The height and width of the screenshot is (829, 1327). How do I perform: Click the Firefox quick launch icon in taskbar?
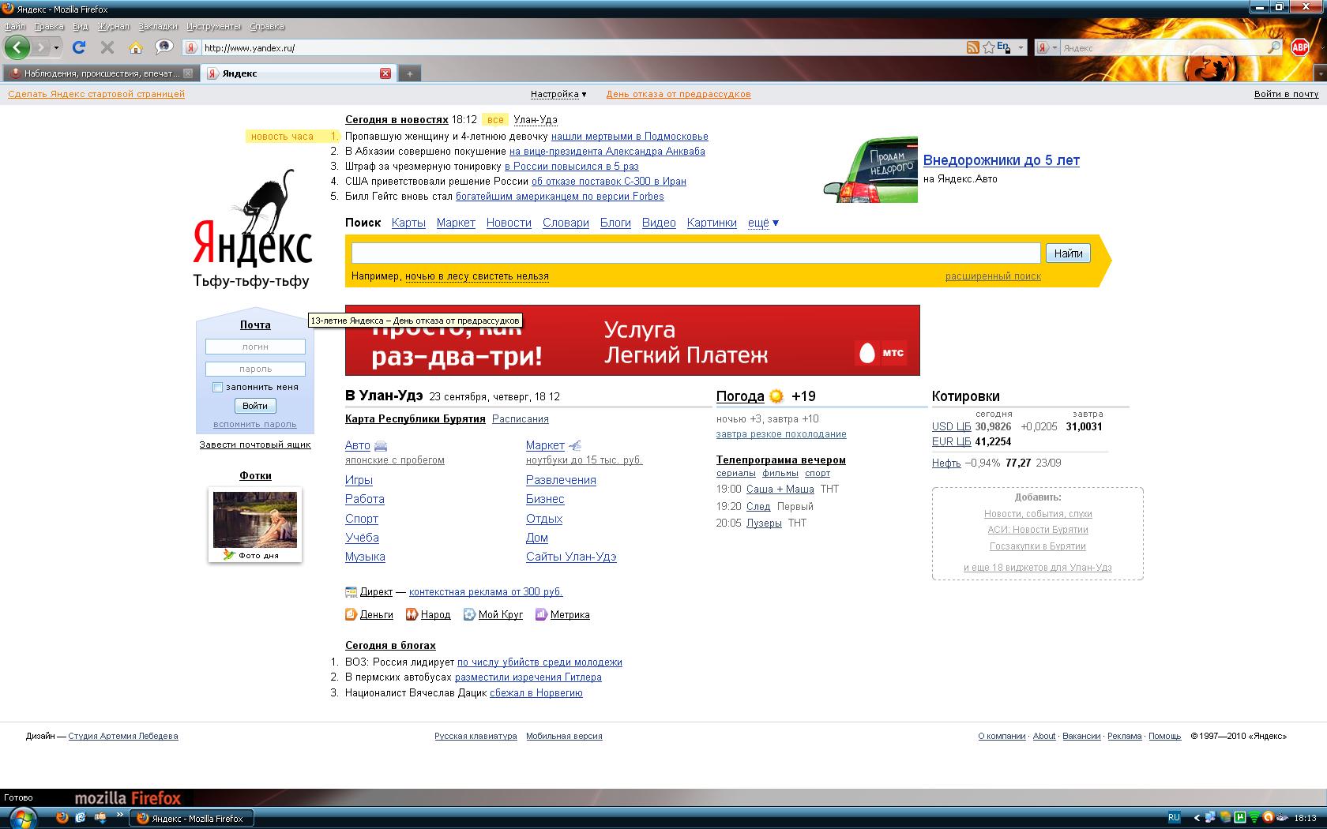tap(62, 818)
